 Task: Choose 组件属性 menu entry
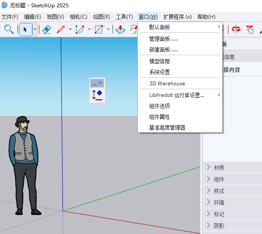tap(180, 117)
